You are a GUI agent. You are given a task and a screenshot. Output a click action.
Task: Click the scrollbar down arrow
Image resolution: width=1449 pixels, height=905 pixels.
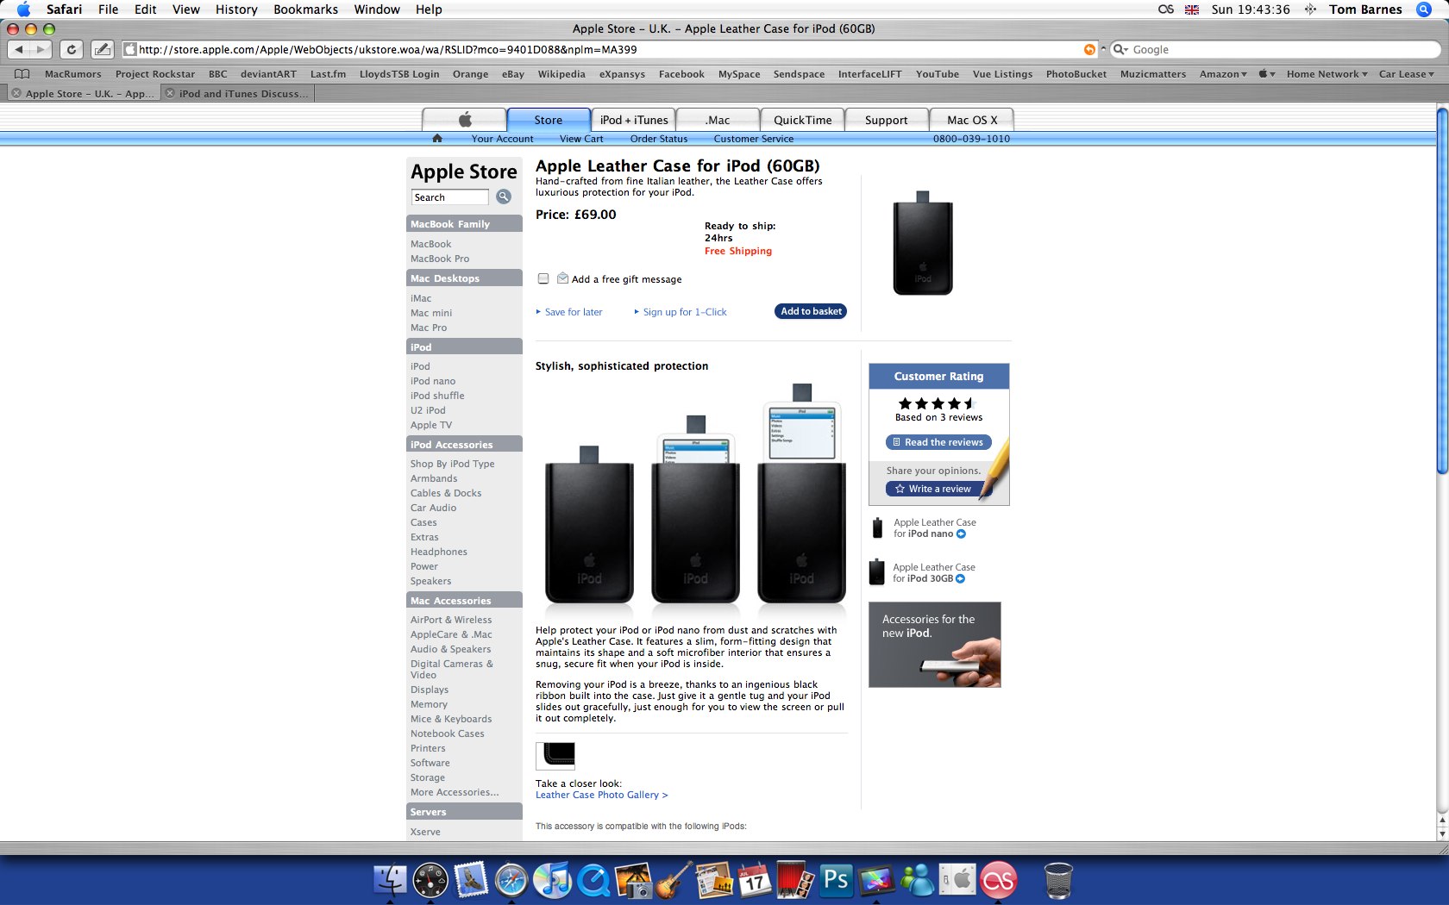1442,834
